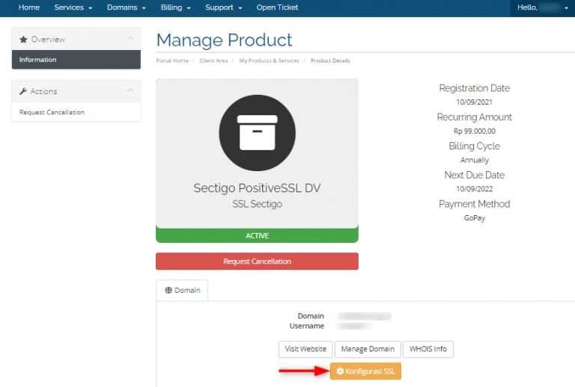Image resolution: width=575 pixels, height=387 pixels.
Task: Follow My Products & Services breadcrumb
Action: (270, 61)
